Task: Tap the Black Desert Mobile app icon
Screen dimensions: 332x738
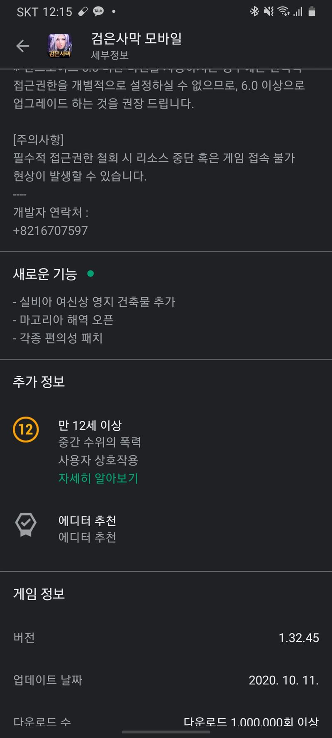Action: click(x=60, y=46)
